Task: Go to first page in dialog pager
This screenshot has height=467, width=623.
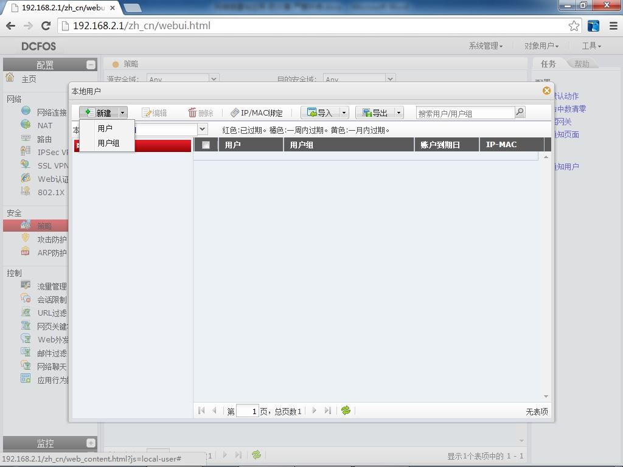Action: 201,410
